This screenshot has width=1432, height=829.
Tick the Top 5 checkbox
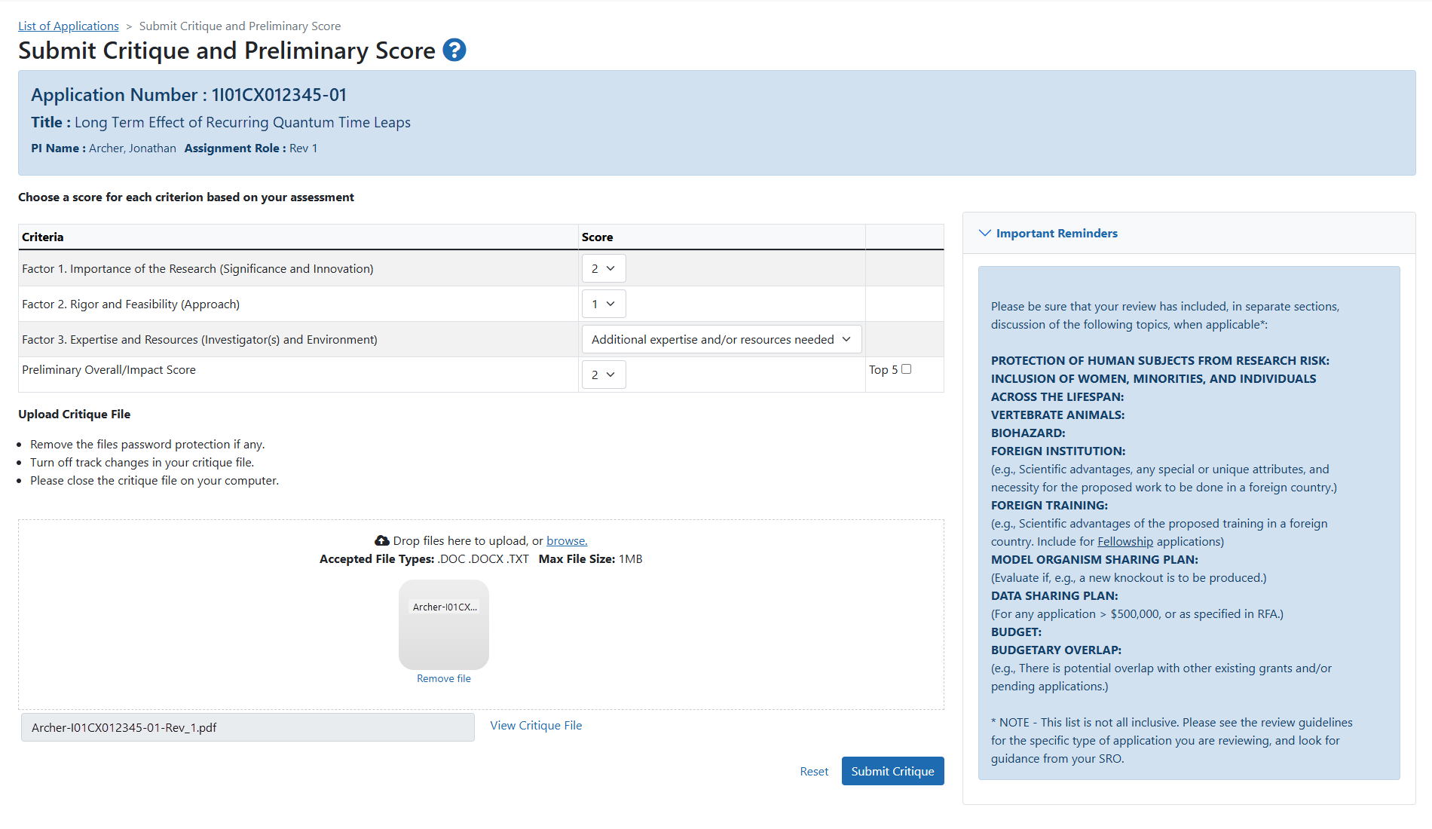(x=907, y=369)
